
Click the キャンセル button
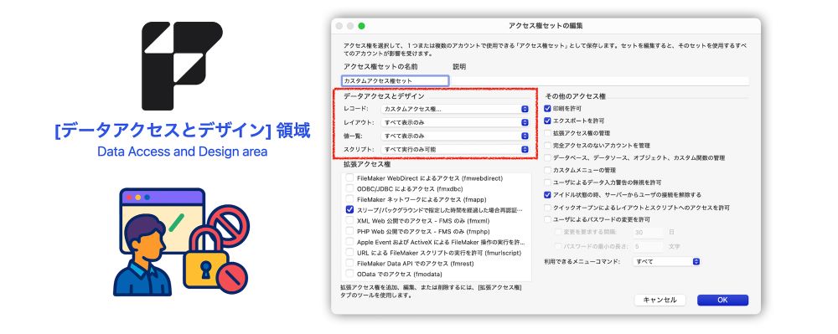tap(660, 300)
